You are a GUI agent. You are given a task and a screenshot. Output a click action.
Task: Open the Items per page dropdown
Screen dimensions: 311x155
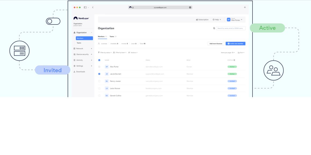coord(228,52)
